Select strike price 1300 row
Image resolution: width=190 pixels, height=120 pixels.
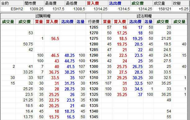[94, 67]
